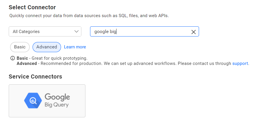Click the info icon beside Basic description

coord(12,58)
